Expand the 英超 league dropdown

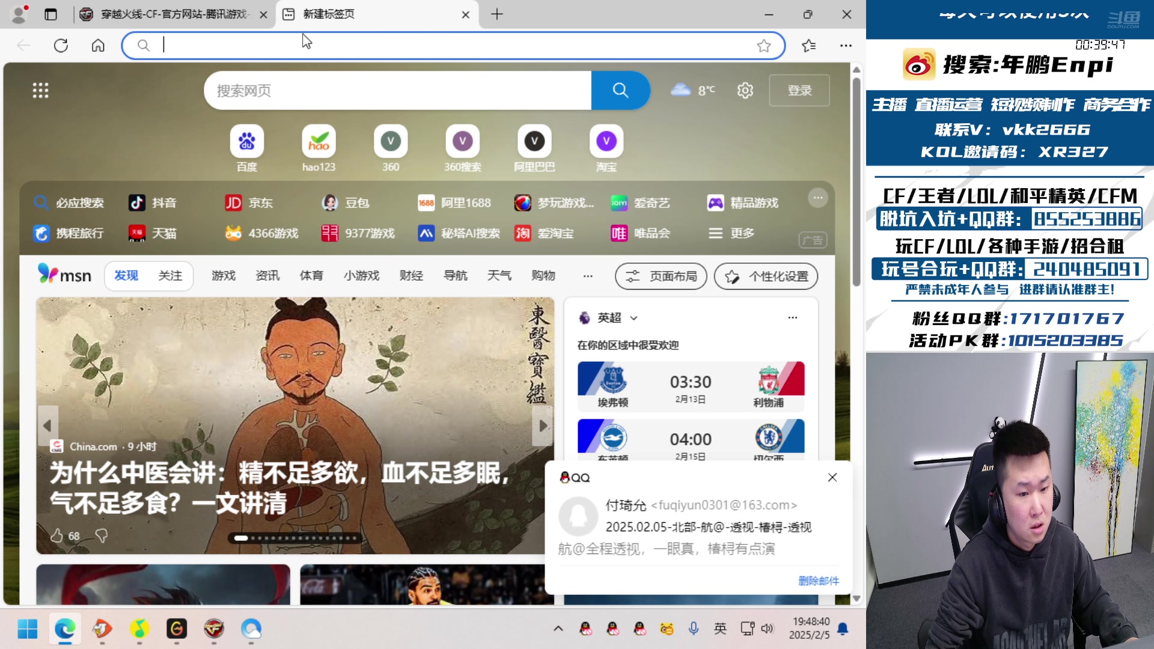[x=633, y=318]
